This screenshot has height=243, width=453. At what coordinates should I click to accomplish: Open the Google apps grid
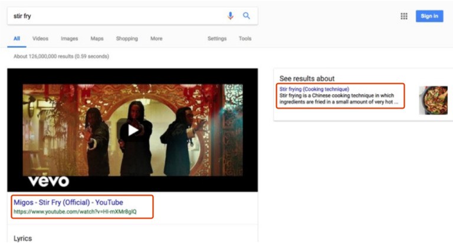tap(404, 16)
